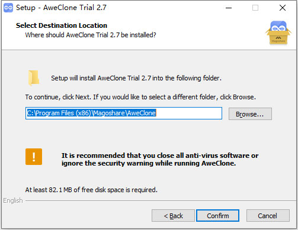
Task: Click the Magoshare package box icon
Action: point(278,33)
